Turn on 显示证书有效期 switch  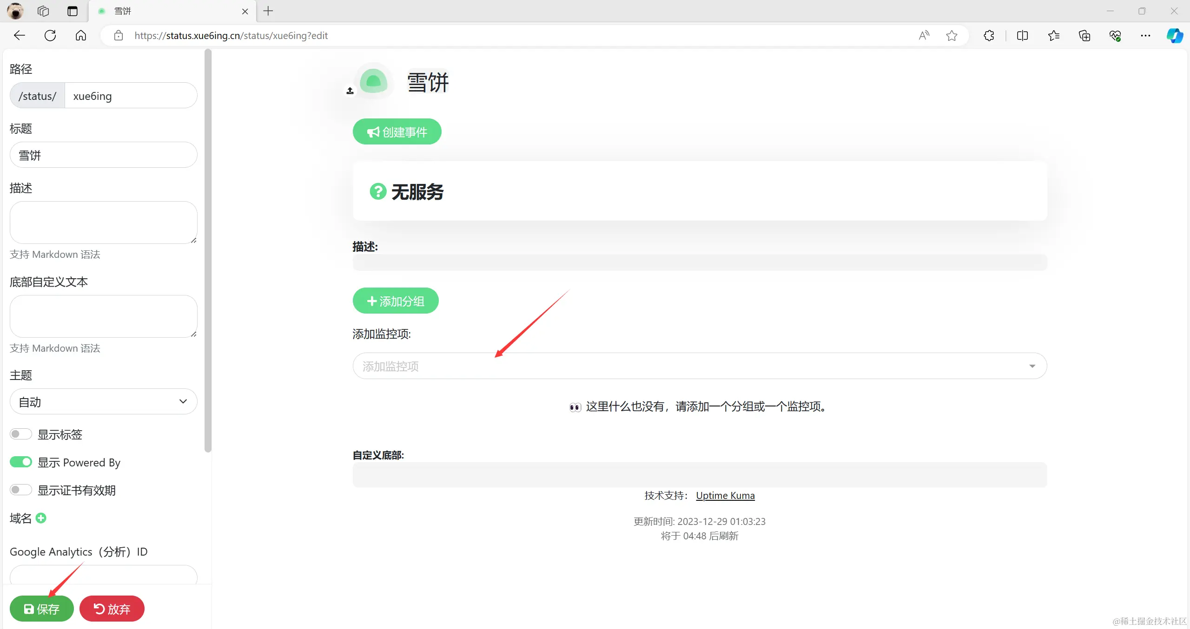pyautogui.click(x=21, y=490)
